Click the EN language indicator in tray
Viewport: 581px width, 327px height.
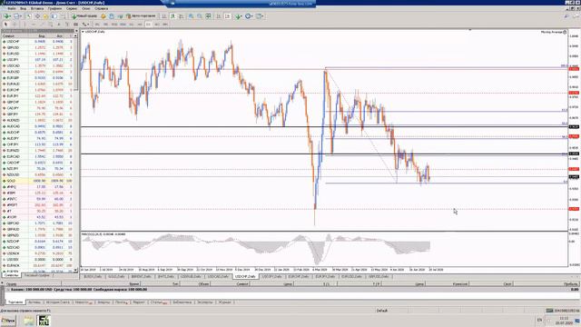click(x=539, y=320)
